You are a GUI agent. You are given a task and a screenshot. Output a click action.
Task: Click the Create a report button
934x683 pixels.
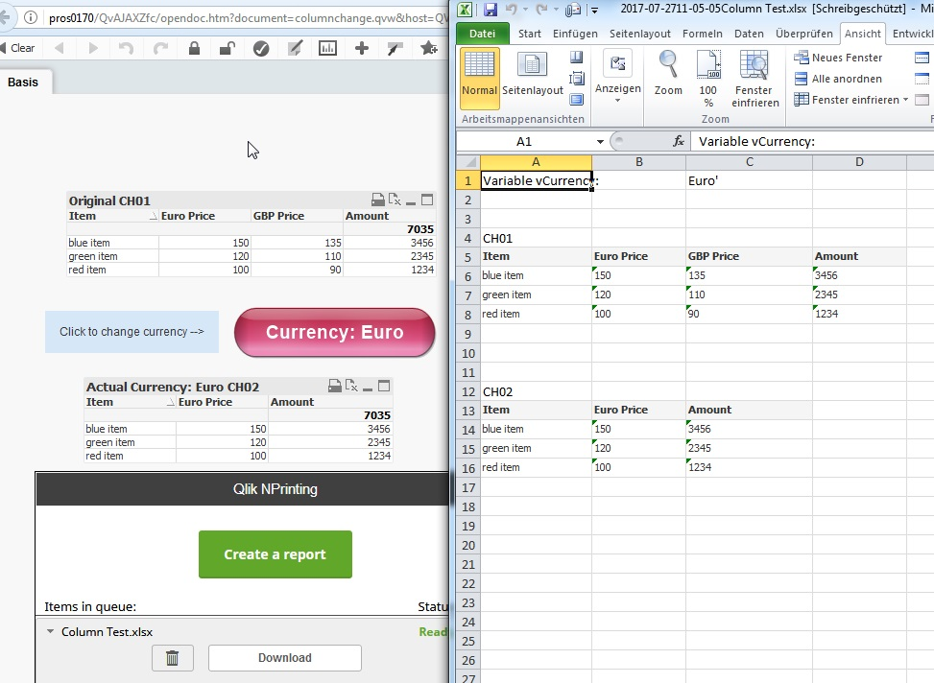tap(275, 554)
